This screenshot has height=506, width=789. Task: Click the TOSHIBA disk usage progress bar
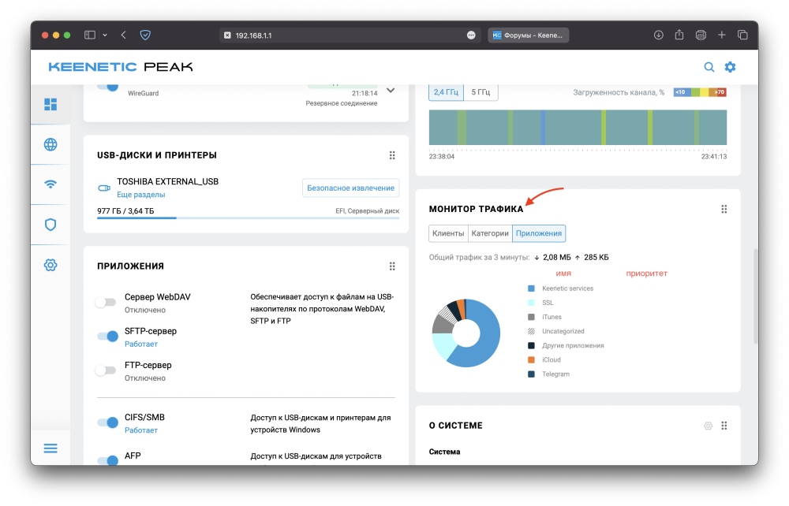coord(248,218)
